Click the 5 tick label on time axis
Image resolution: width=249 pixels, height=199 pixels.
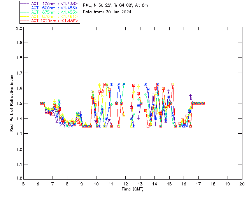23,184
